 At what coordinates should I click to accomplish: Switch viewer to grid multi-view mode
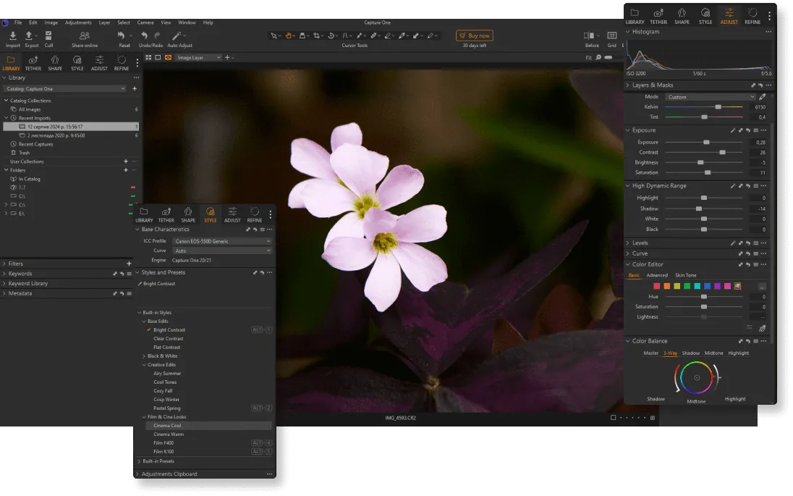(x=148, y=57)
